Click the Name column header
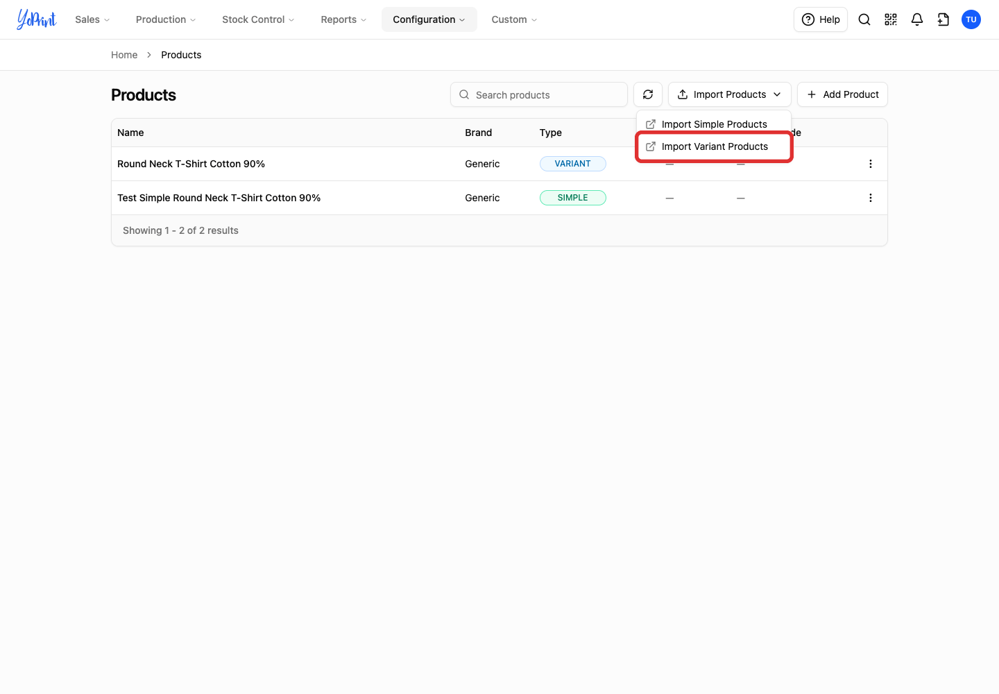The height and width of the screenshot is (694, 999). pos(130,133)
